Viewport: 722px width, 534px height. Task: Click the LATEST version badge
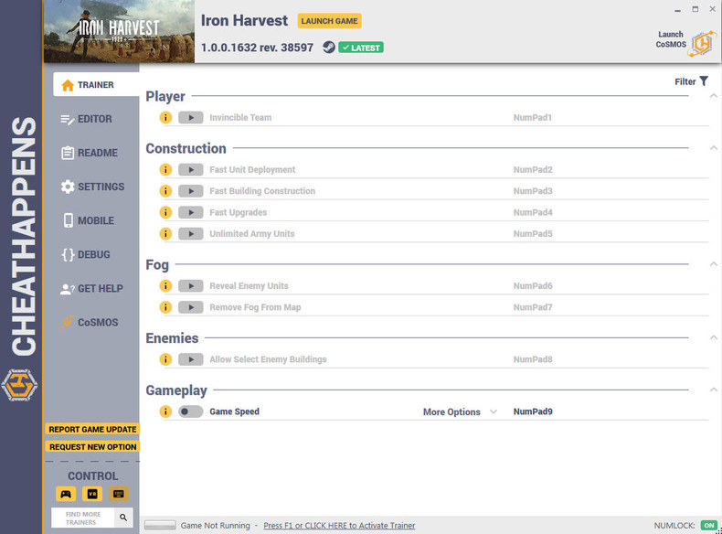click(361, 48)
